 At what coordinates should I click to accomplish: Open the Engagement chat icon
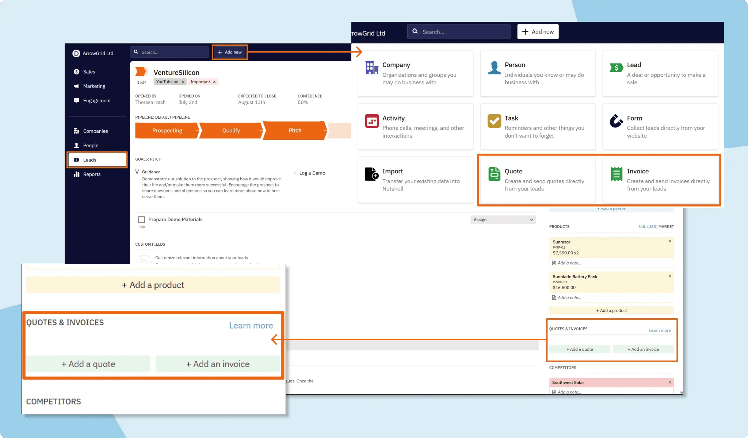coord(76,100)
